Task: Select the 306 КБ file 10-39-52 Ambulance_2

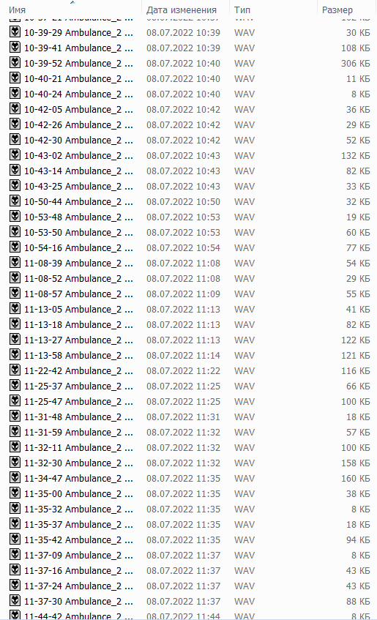Action: coord(78,63)
